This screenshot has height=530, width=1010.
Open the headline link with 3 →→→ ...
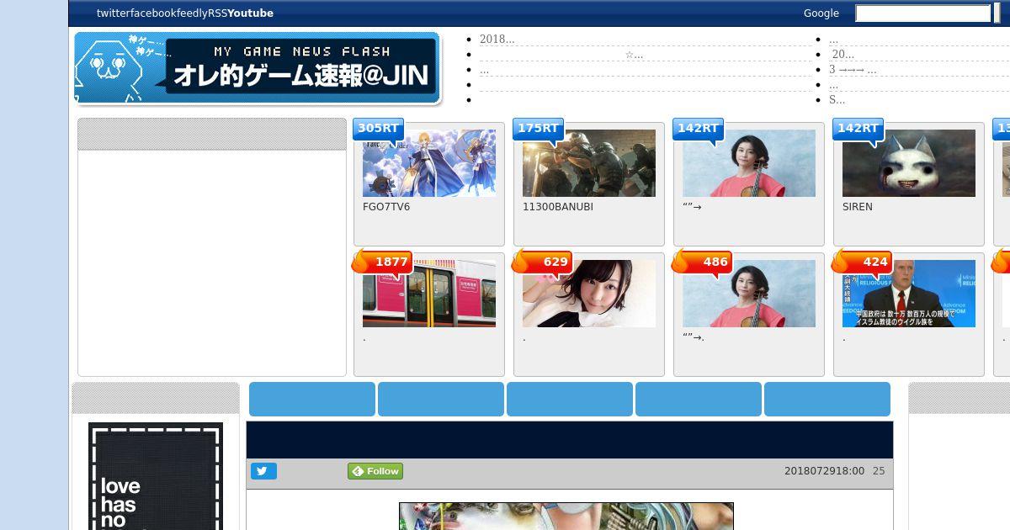pos(853,70)
